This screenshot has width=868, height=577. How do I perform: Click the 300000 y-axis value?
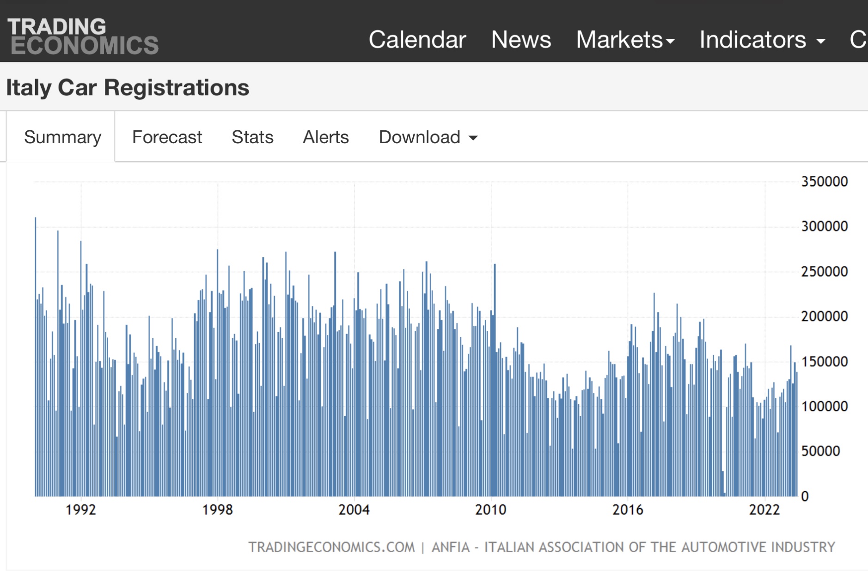tap(825, 226)
